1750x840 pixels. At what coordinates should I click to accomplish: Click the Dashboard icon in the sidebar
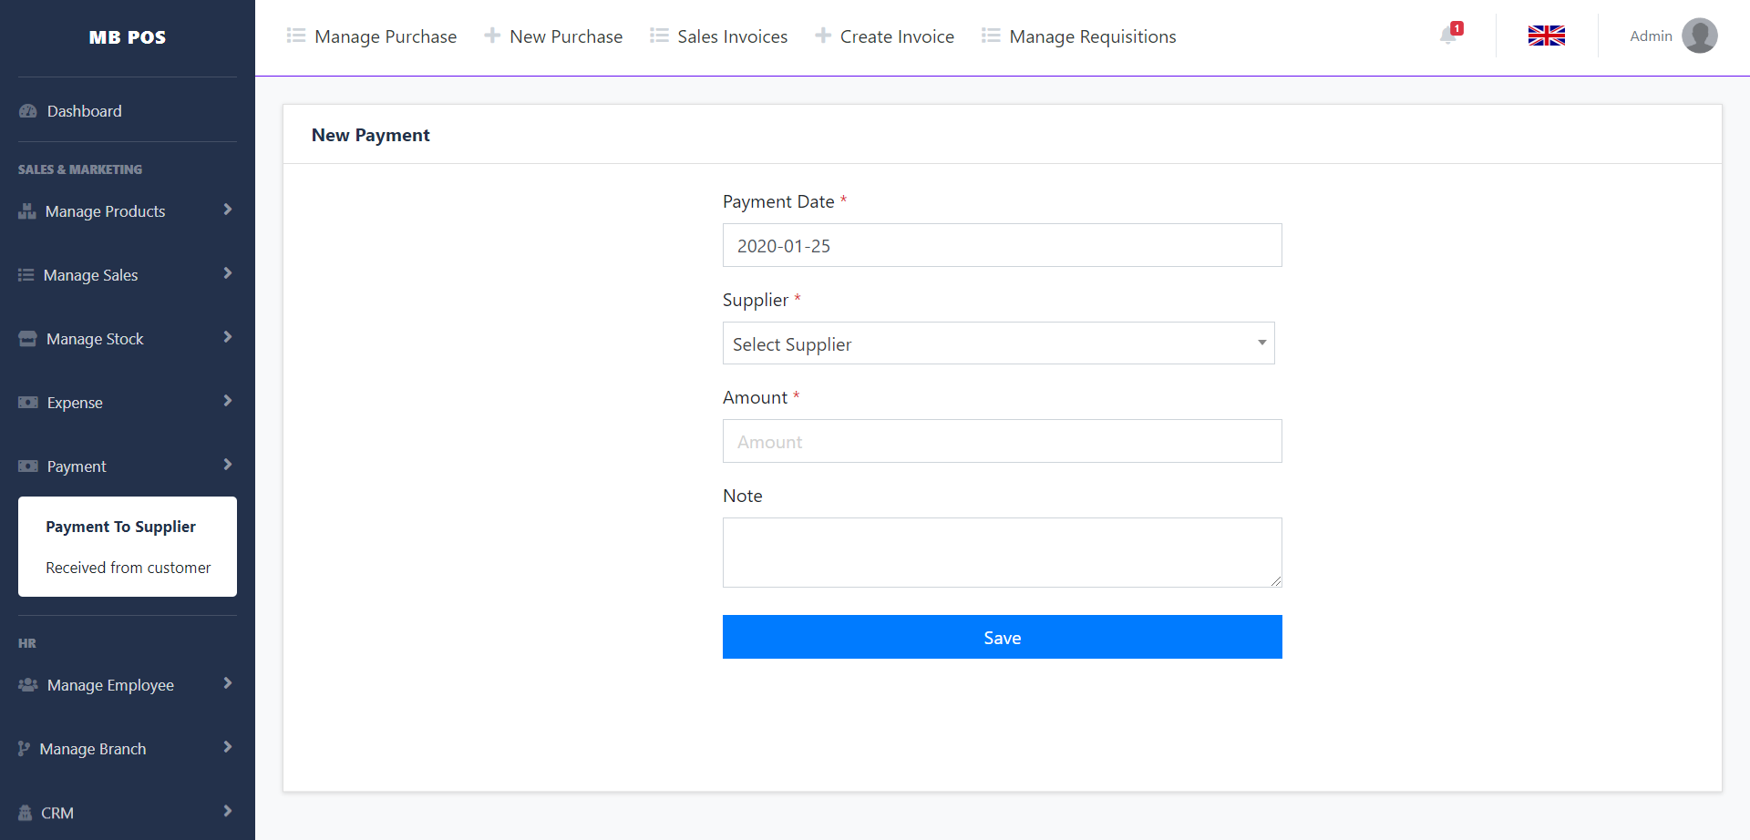click(x=26, y=110)
